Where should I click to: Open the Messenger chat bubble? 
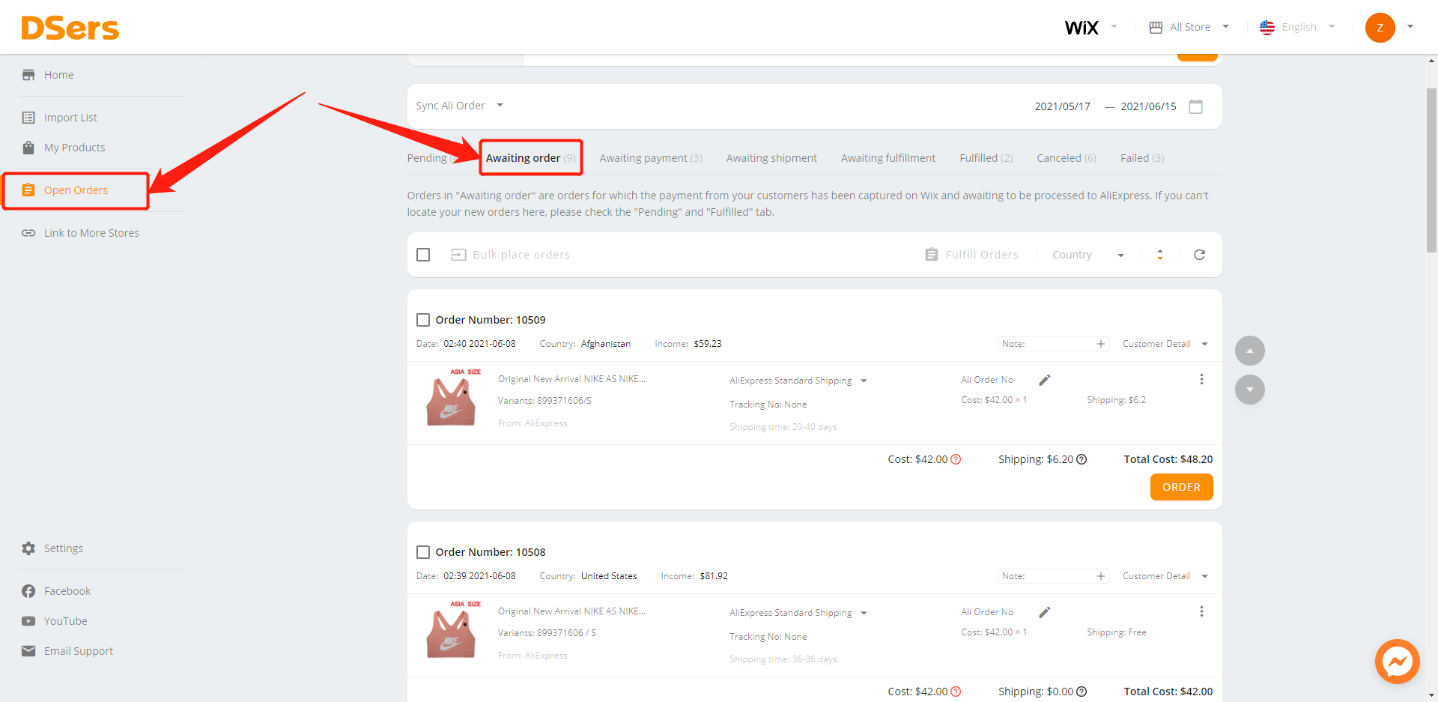pyautogui.click(x=1397, y=662)
